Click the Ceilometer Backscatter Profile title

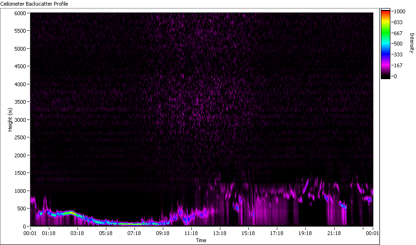tap(34, 4)
